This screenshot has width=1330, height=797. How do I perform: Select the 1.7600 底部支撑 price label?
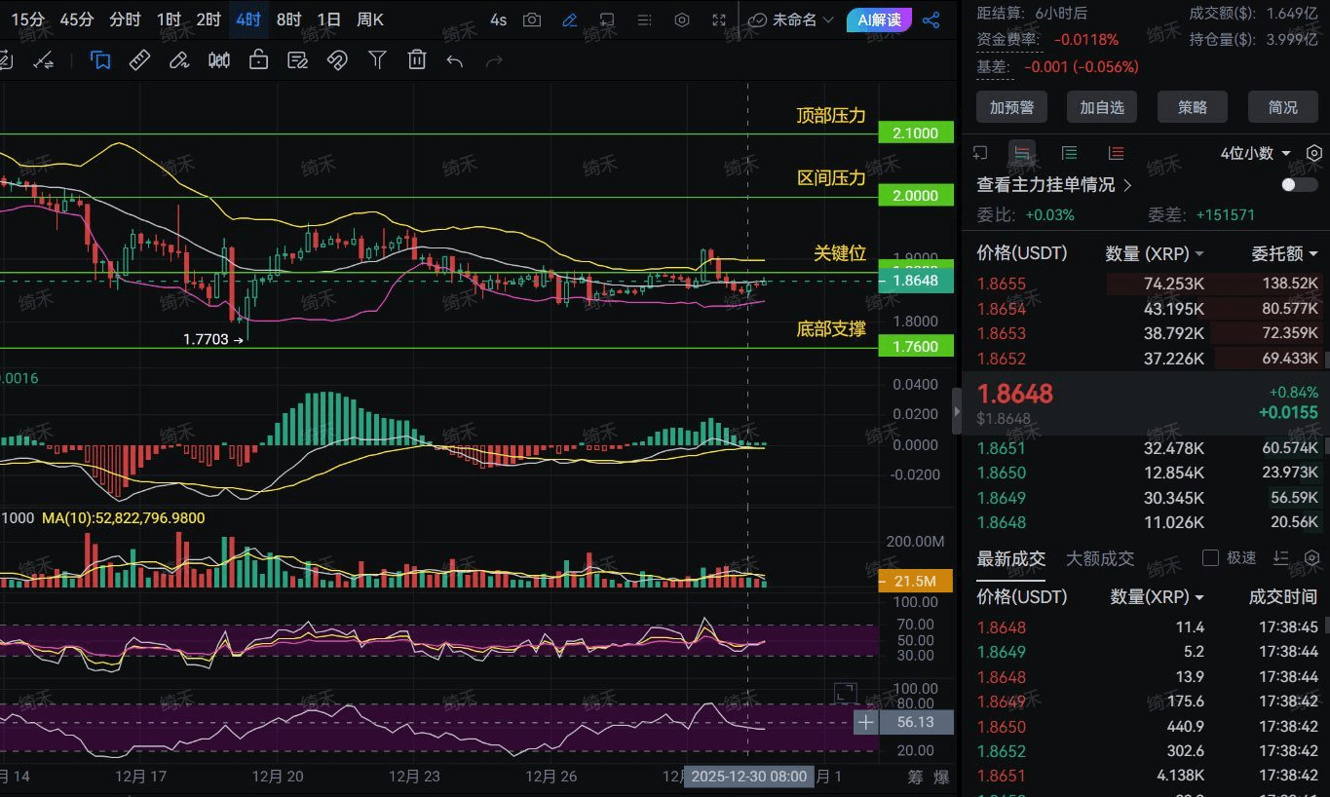point(916,346)
